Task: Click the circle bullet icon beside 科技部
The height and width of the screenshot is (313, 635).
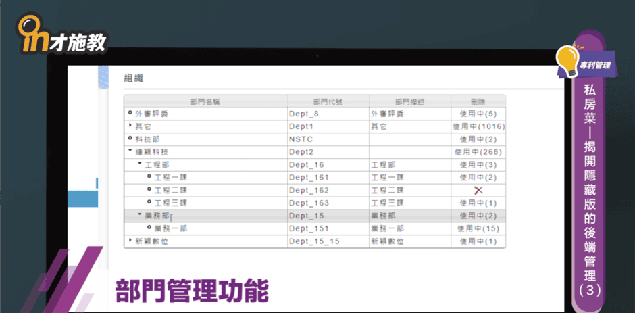Action: (x=130, y=138)
